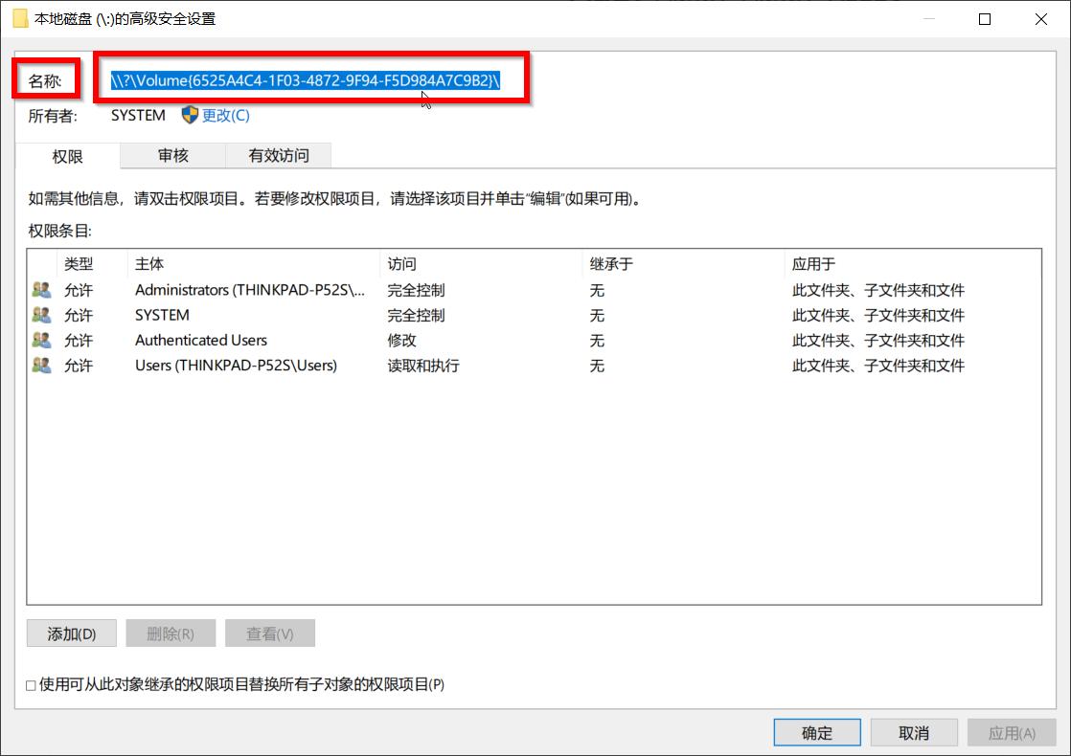Click the SYSTEM user icon

coord(41,315)
